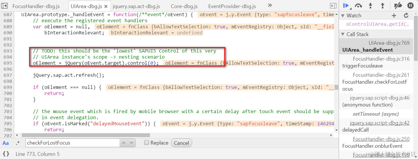Collapse the Call Stack section
The image size is (418, 159).
coord(343,34)
